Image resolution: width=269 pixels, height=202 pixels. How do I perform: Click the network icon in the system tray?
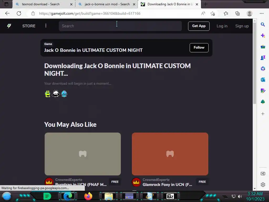coord(234,196)
